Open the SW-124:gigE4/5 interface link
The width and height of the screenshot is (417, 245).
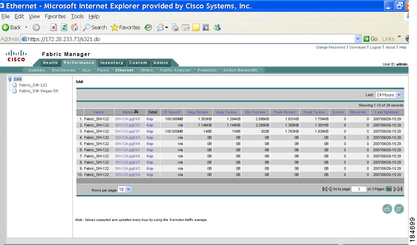[x=127, y=119]
